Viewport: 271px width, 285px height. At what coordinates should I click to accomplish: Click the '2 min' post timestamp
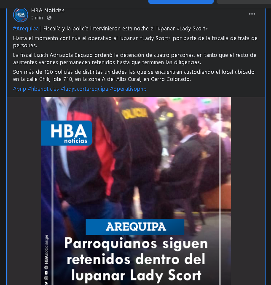click(37, 18)
